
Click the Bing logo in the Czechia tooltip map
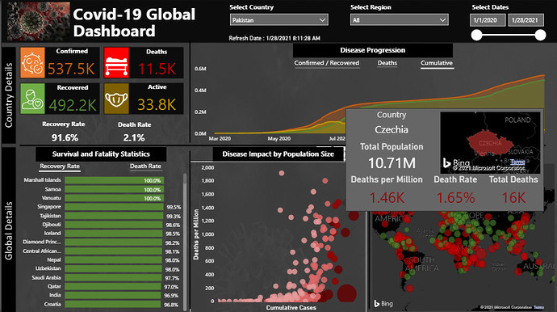pyautogui.click(x=456, y=163)
